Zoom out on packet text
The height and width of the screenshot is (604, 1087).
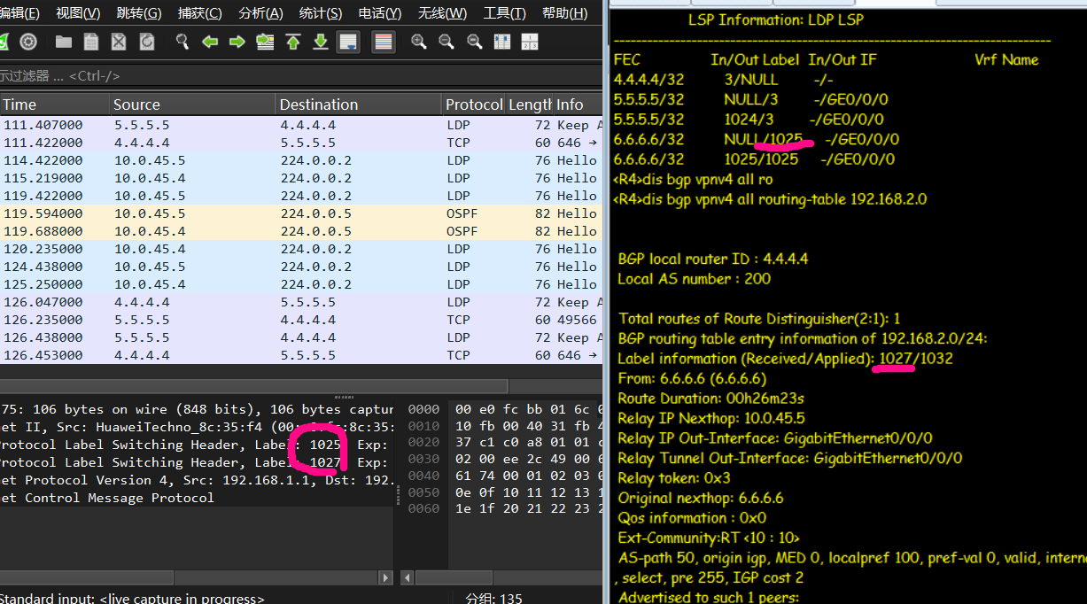tap(446, 42)
